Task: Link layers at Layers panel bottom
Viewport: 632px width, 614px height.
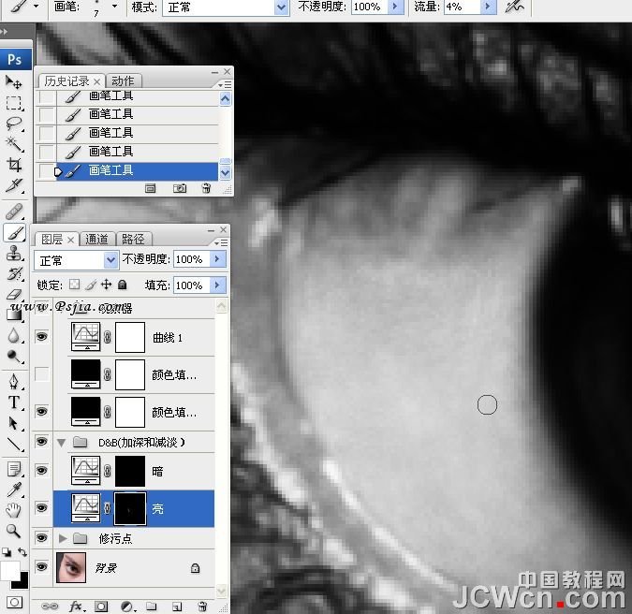Action: pyautogui.click(x=50, y=607)
